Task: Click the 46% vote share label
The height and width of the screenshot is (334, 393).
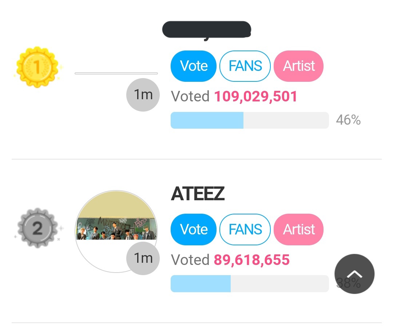Action: [x=348, y=120]
